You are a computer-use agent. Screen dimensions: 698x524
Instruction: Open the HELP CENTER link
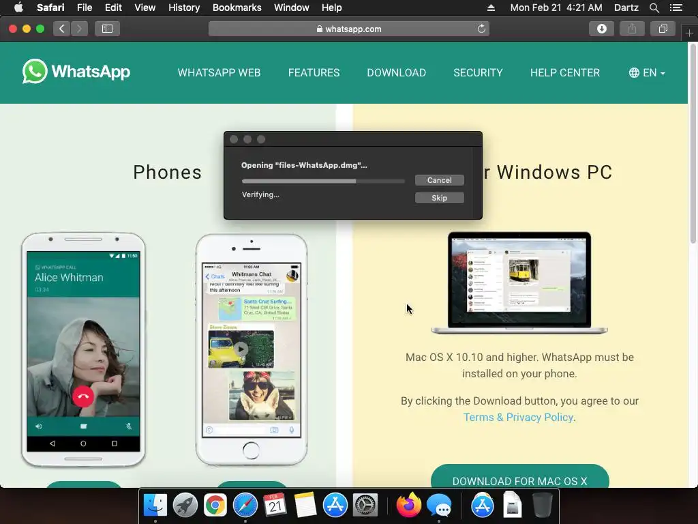565,72
